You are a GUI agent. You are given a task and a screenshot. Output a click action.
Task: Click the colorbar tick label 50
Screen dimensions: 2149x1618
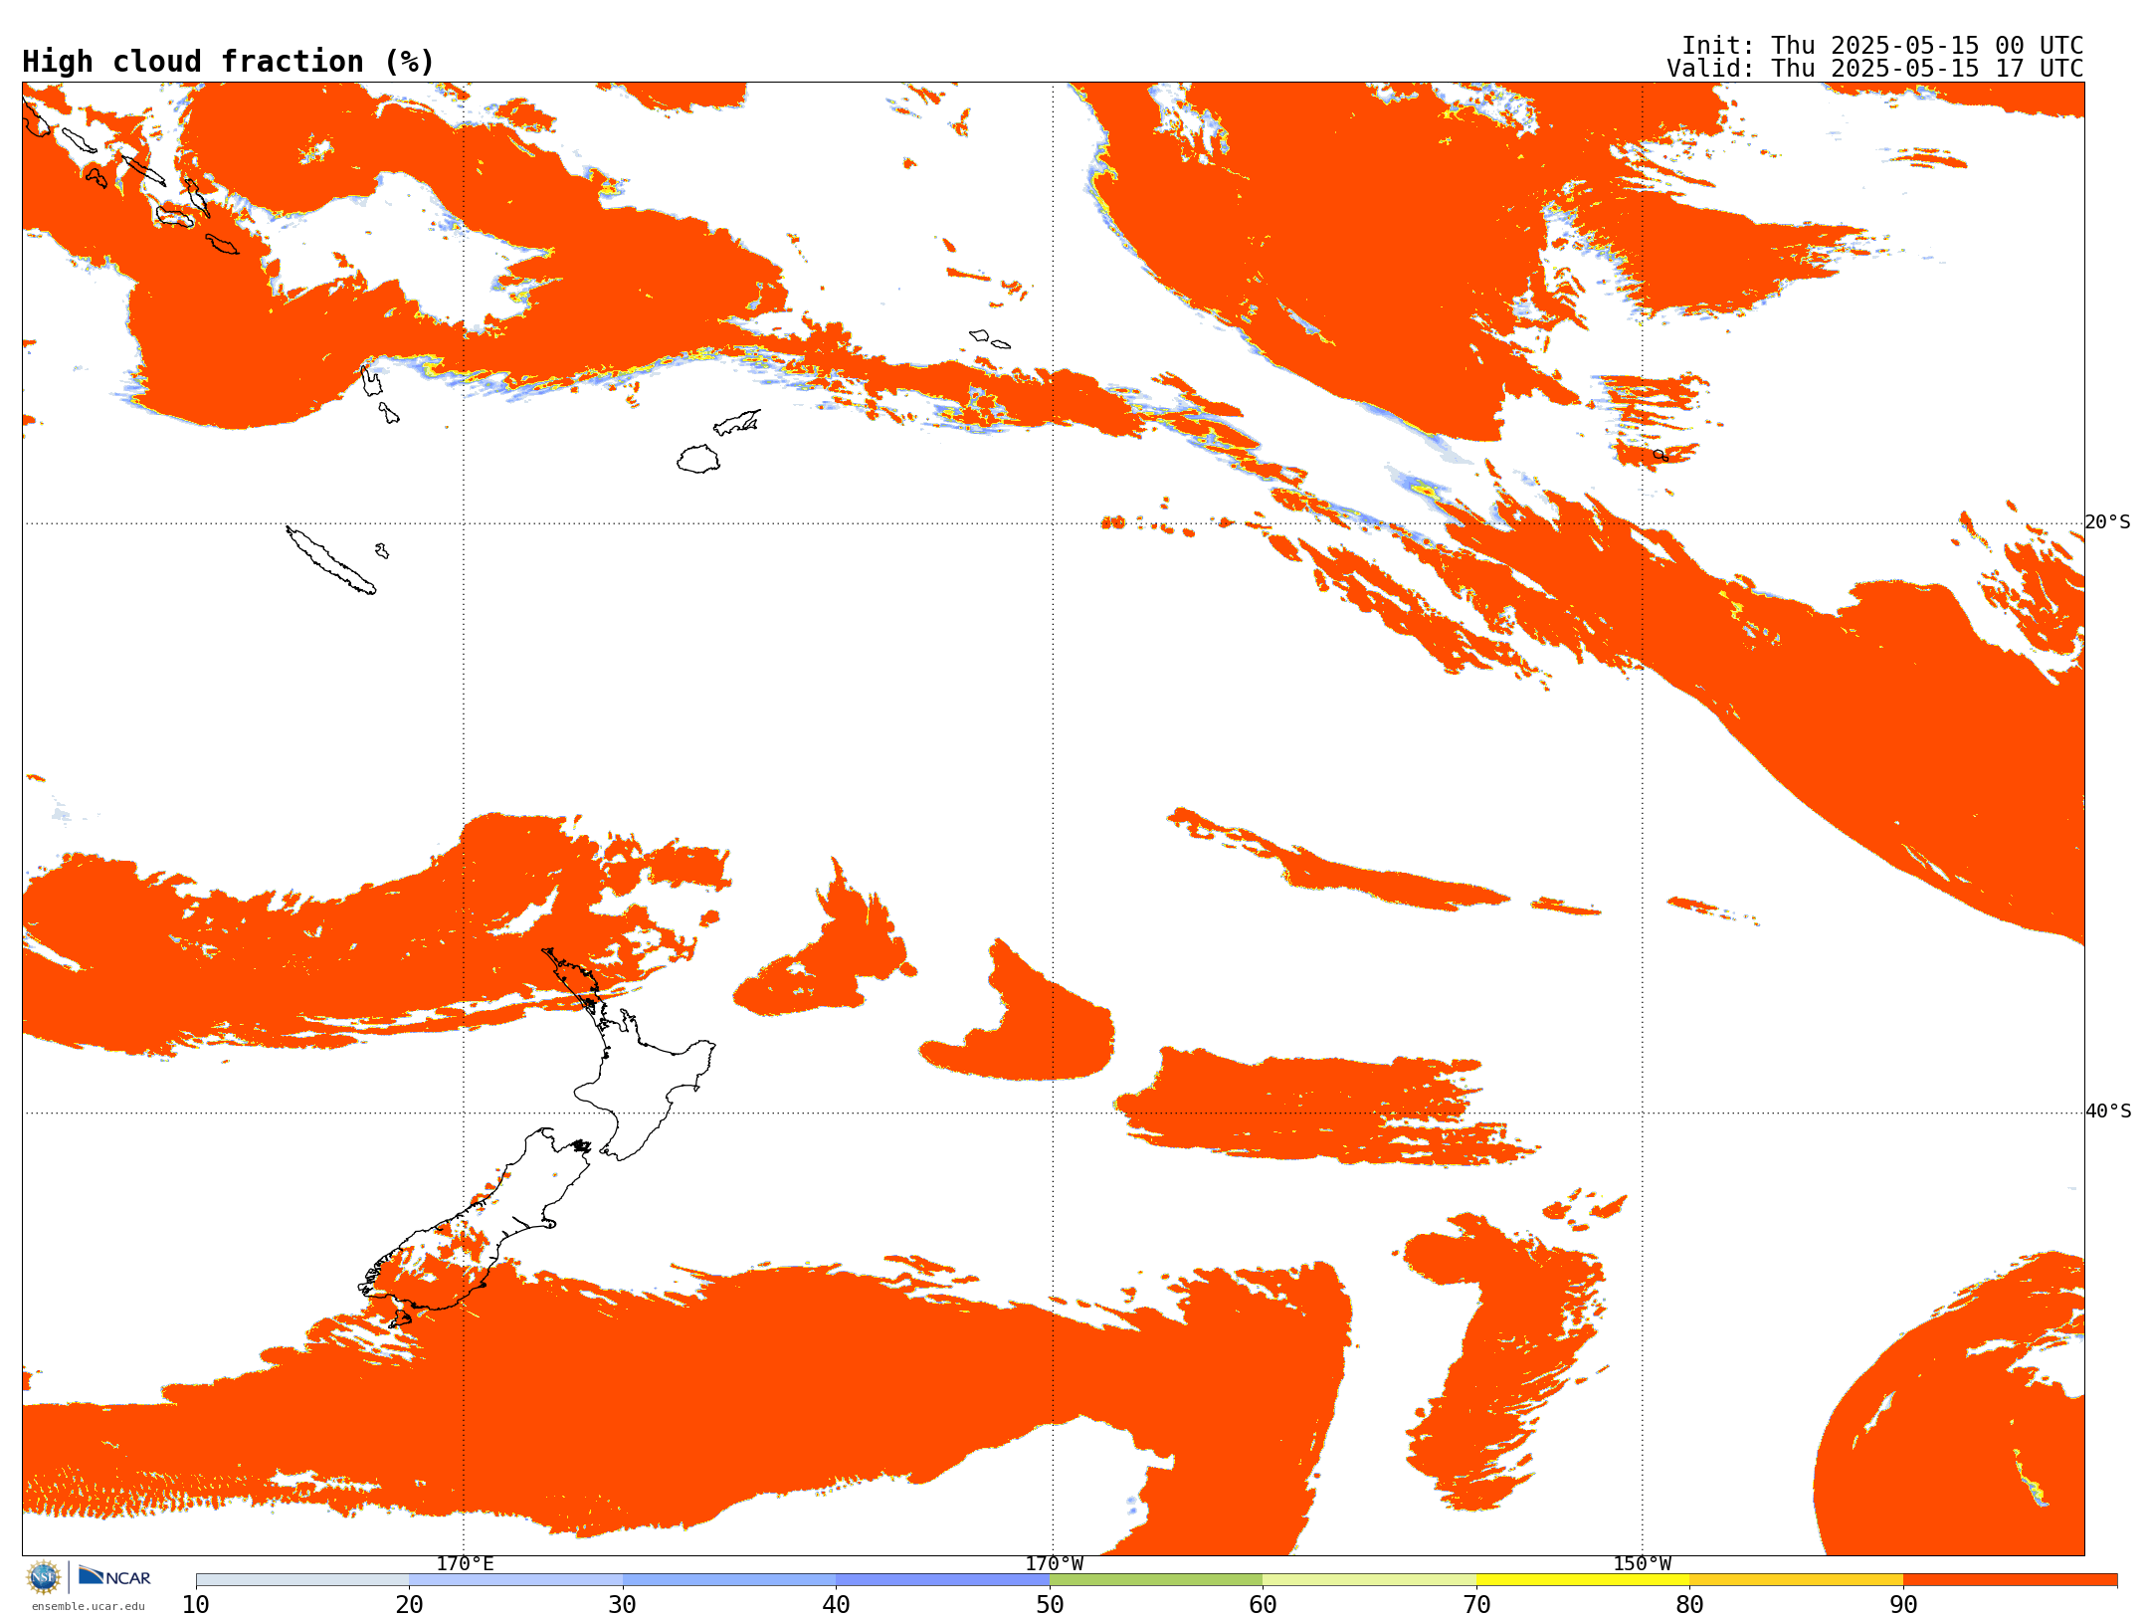1050,1605
